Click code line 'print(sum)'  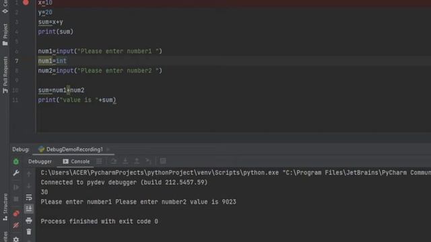[56, 32]
